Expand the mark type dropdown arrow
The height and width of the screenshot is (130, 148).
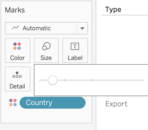82,28
